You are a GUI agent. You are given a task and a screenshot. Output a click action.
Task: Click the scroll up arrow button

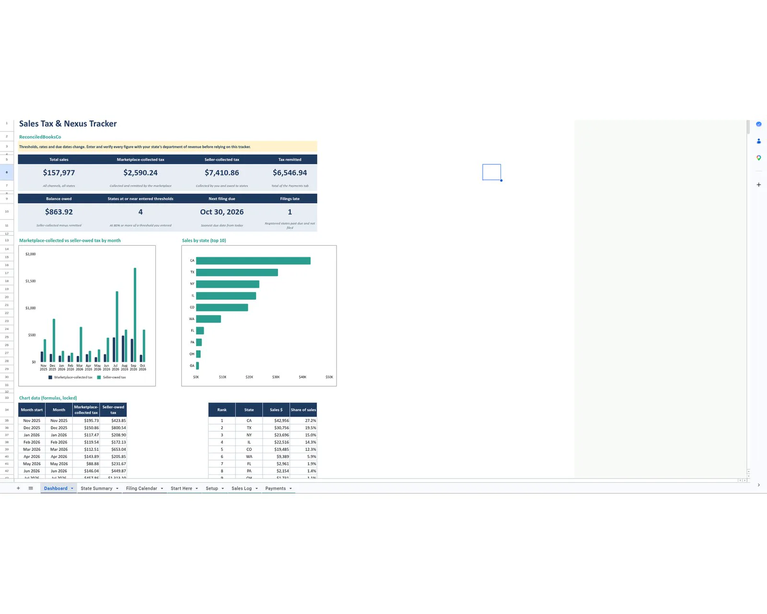[x=748, y=472]
